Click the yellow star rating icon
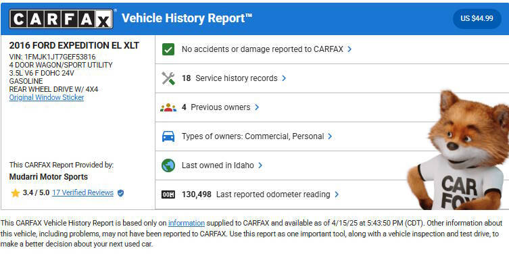Viewport: 509px width, 260px height. point(16,193)
